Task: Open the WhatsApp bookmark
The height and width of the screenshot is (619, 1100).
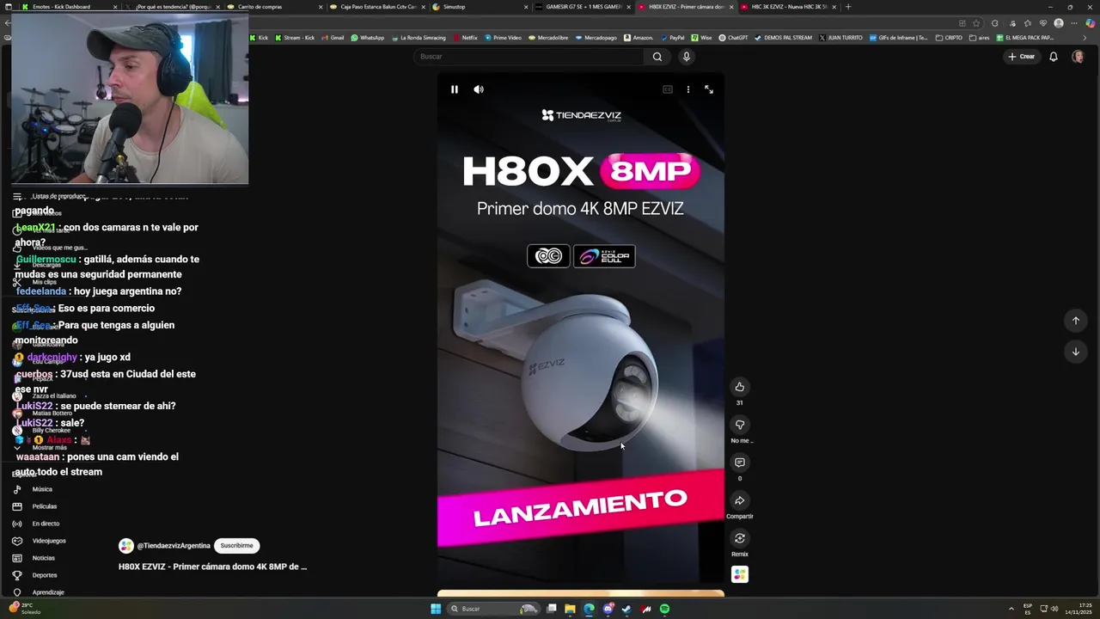Action: [367, 38]
